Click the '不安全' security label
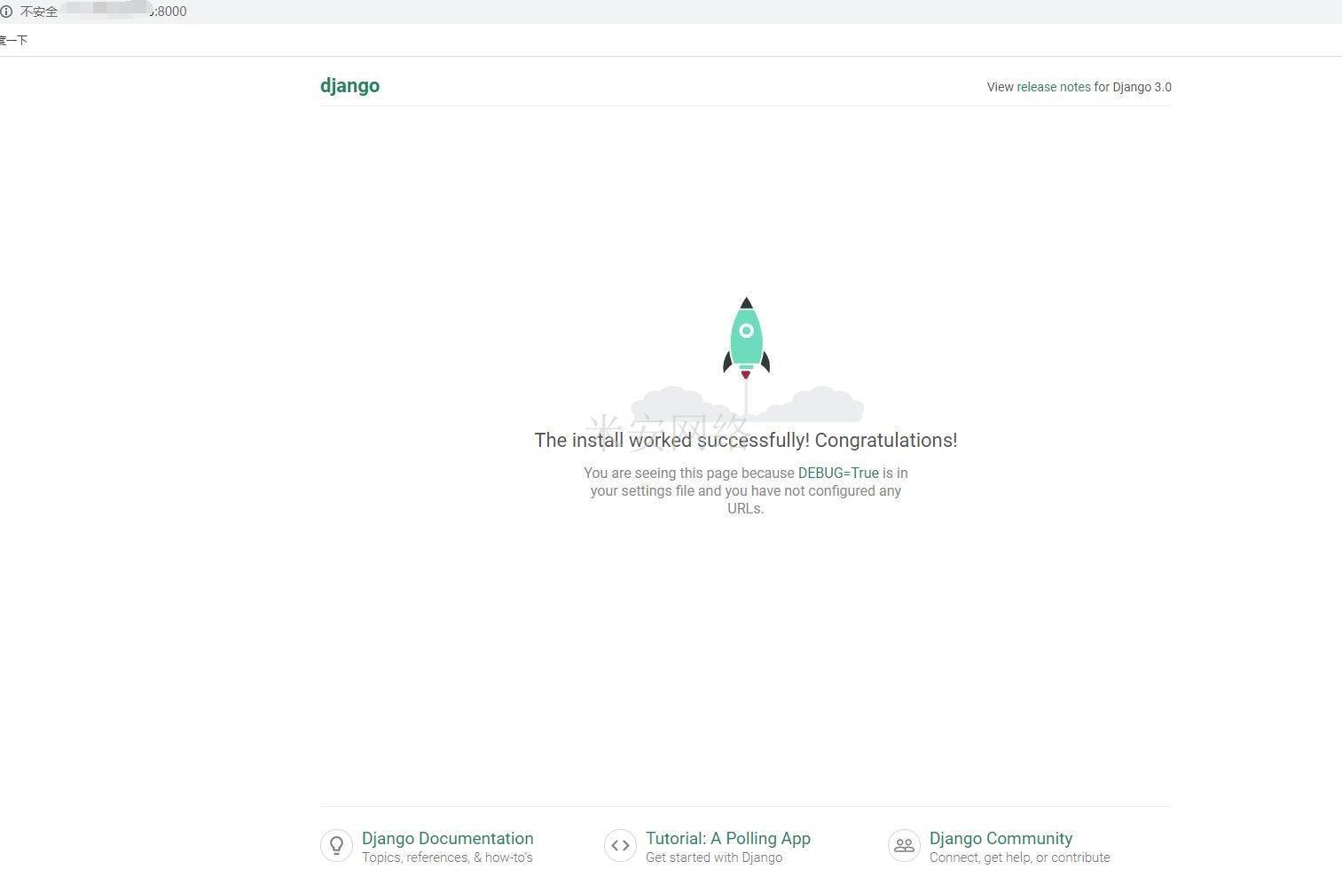The height and width of the screenshot is (877, 1342). (x=39, y=12)
